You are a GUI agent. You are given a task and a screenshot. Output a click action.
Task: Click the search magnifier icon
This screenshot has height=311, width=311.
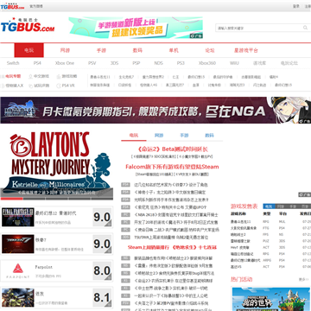point(305,28)
